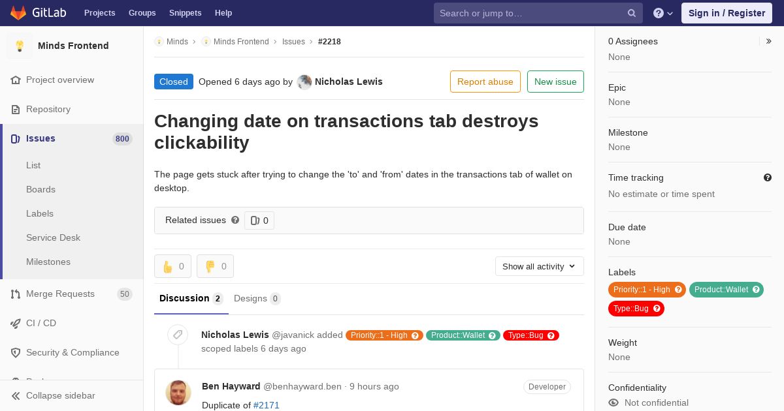Open the Groups menu

click(x=142, y=13)
